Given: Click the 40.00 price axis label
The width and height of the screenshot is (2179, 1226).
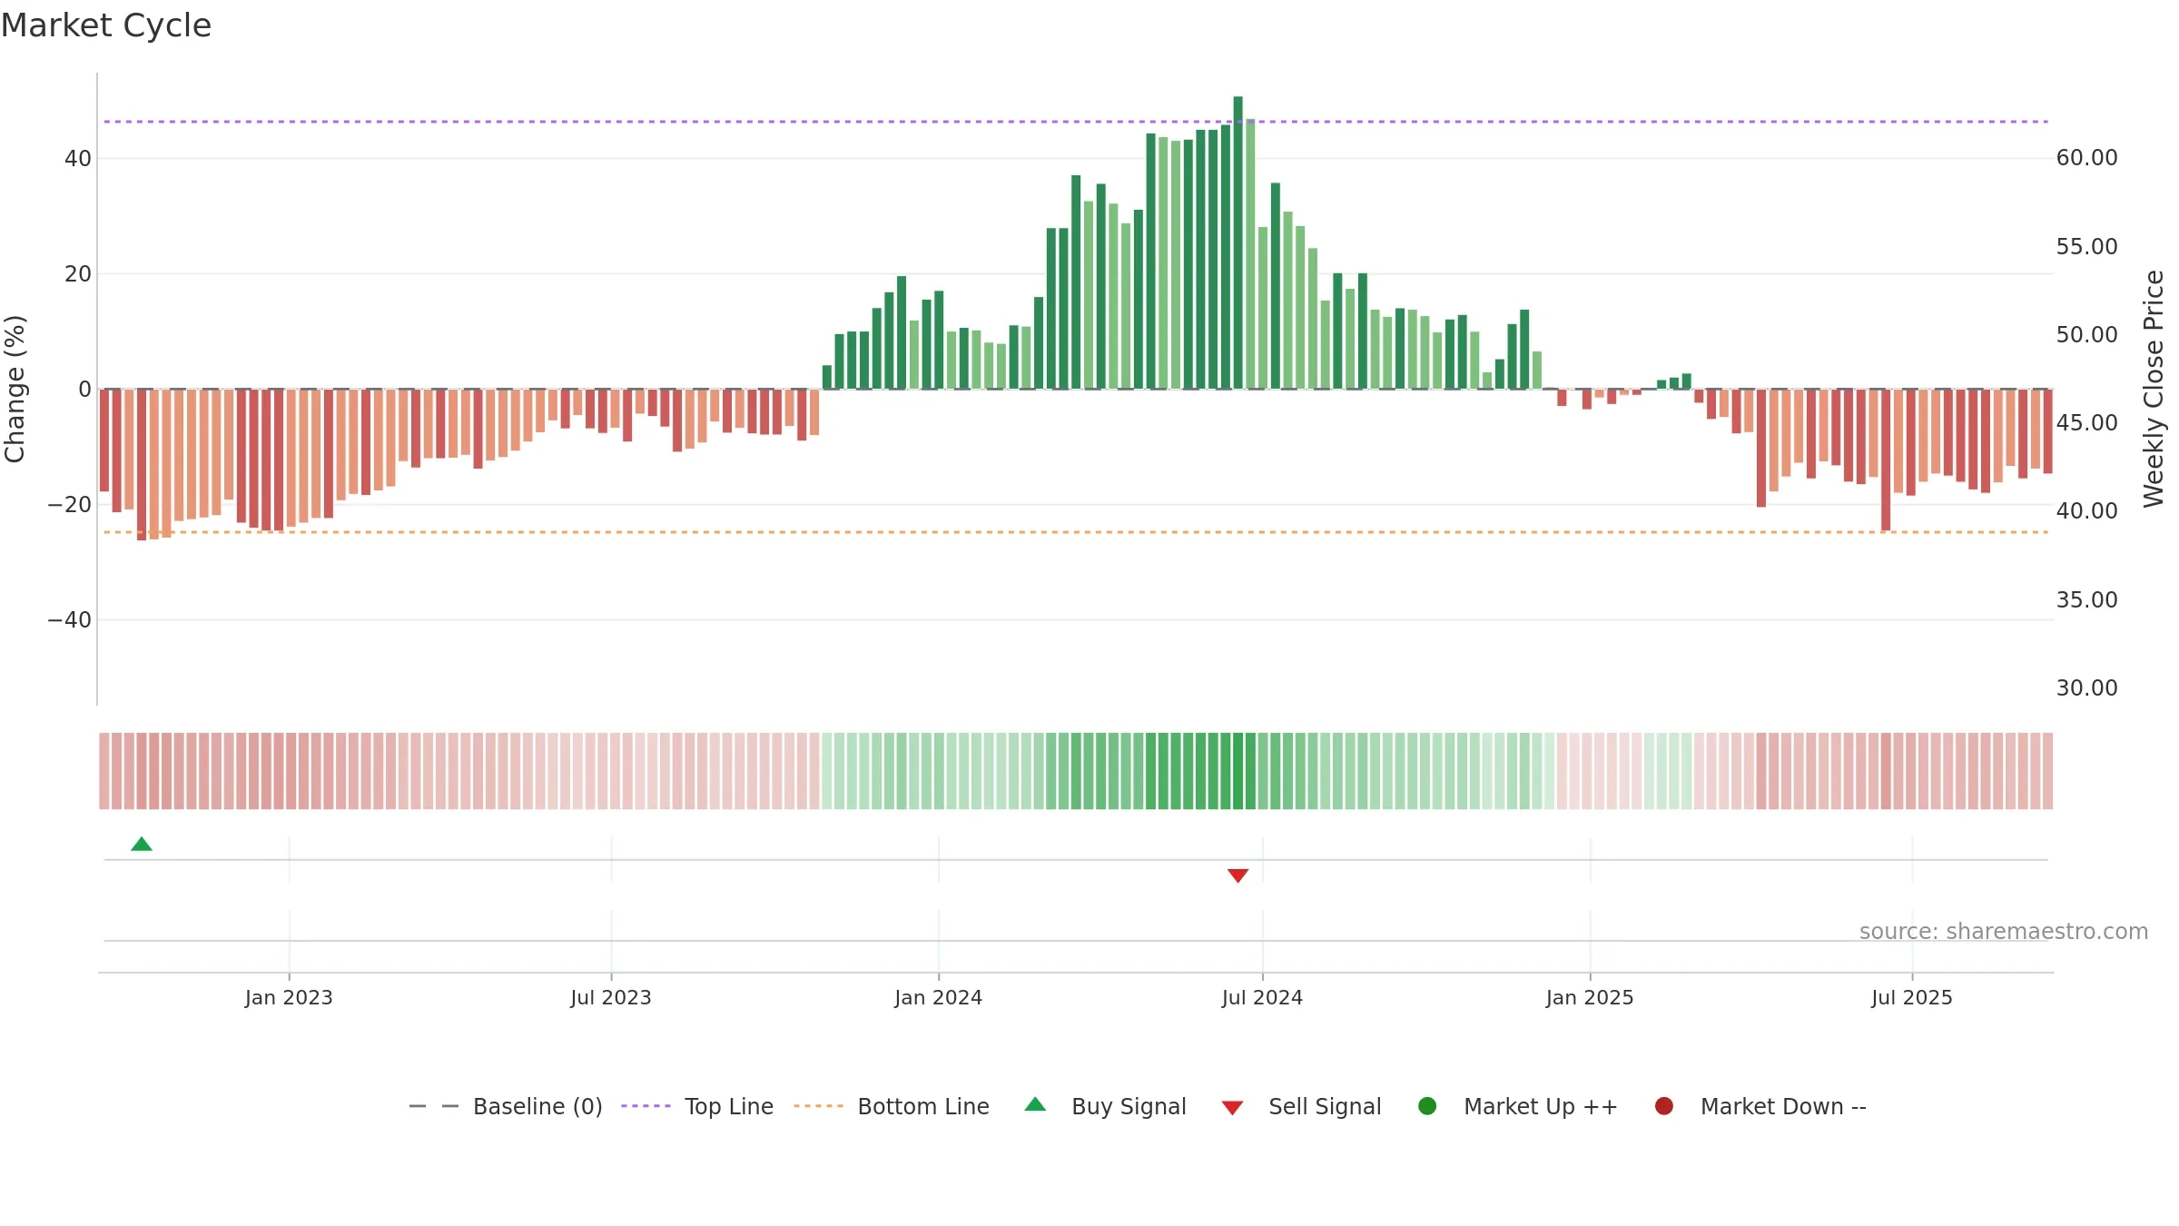Looking at the screenshot, I should click(x=2086, y=511).
